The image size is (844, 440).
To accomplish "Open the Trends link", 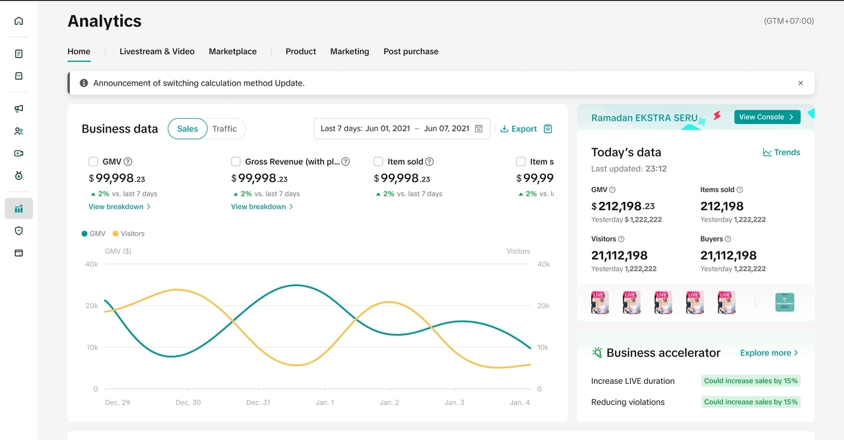I will click(781, 152).
